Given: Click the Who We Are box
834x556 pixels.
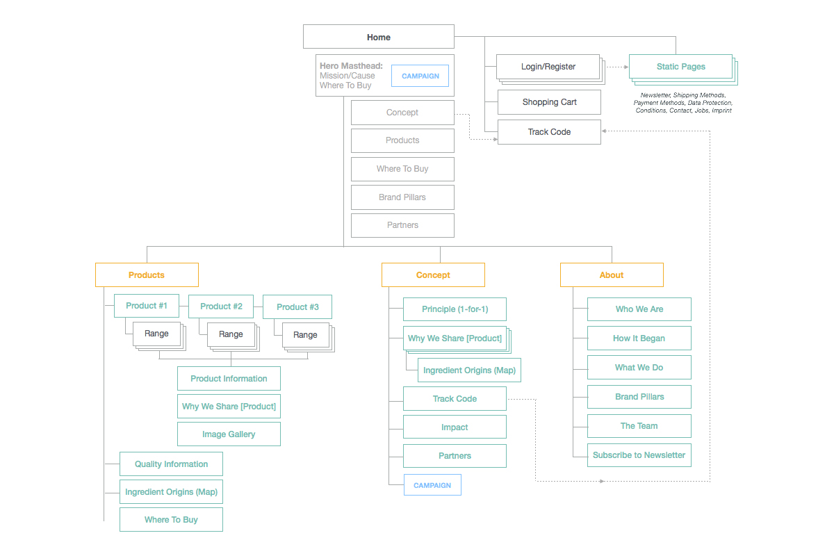Looking at the screenshot, I should click(639, 309).
